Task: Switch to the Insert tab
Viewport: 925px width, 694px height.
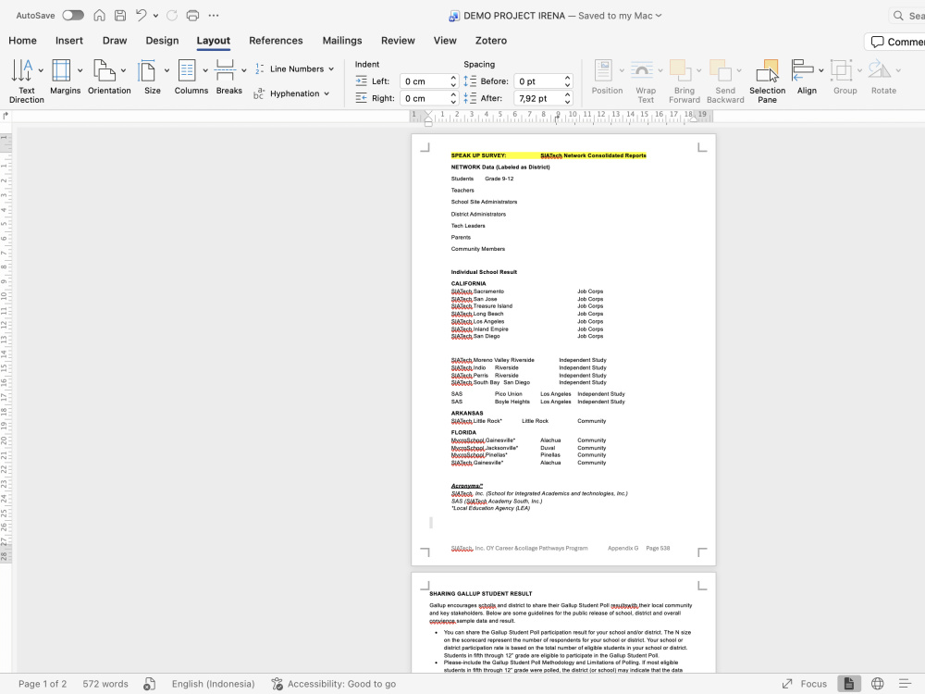Action: point(69,41)
